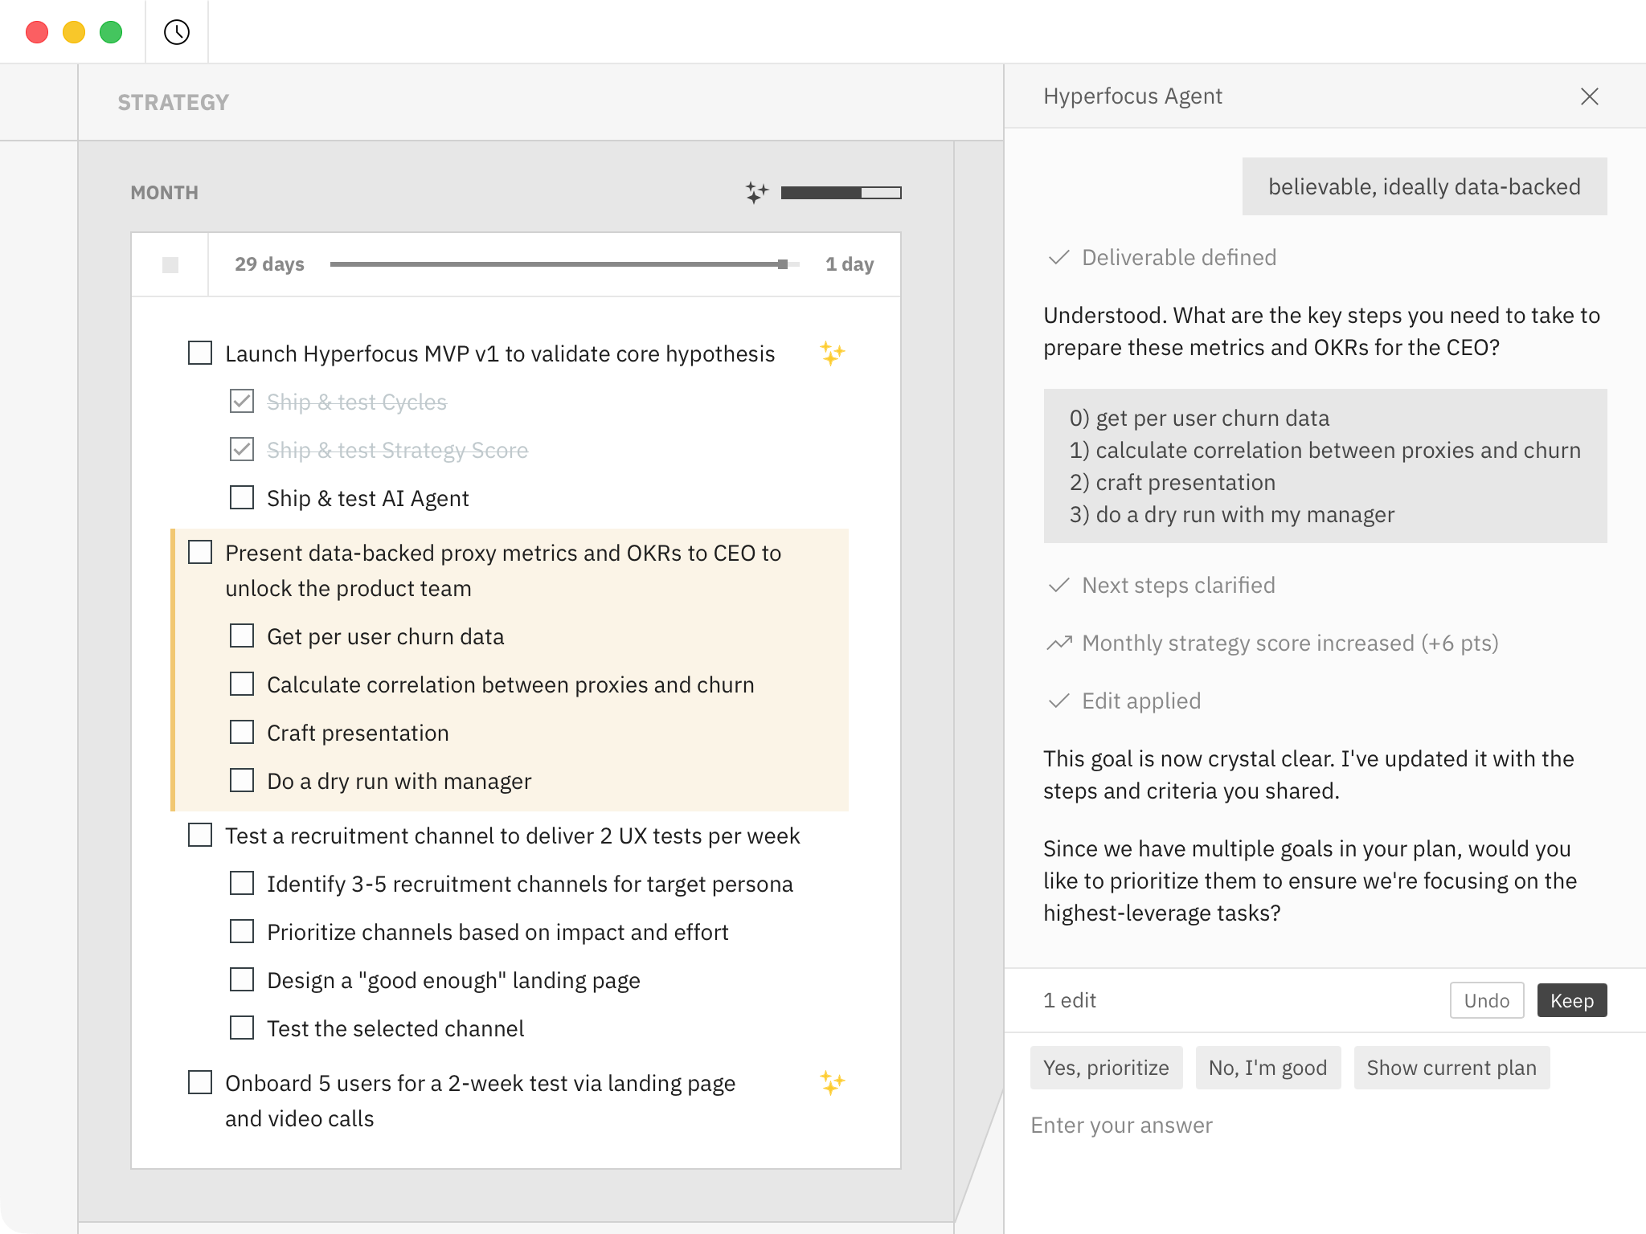Viewport: 1646px width, 1234px height.
Task: Uncheck the completed Ship & test Cycles task
Action: (x=241, y=402)
